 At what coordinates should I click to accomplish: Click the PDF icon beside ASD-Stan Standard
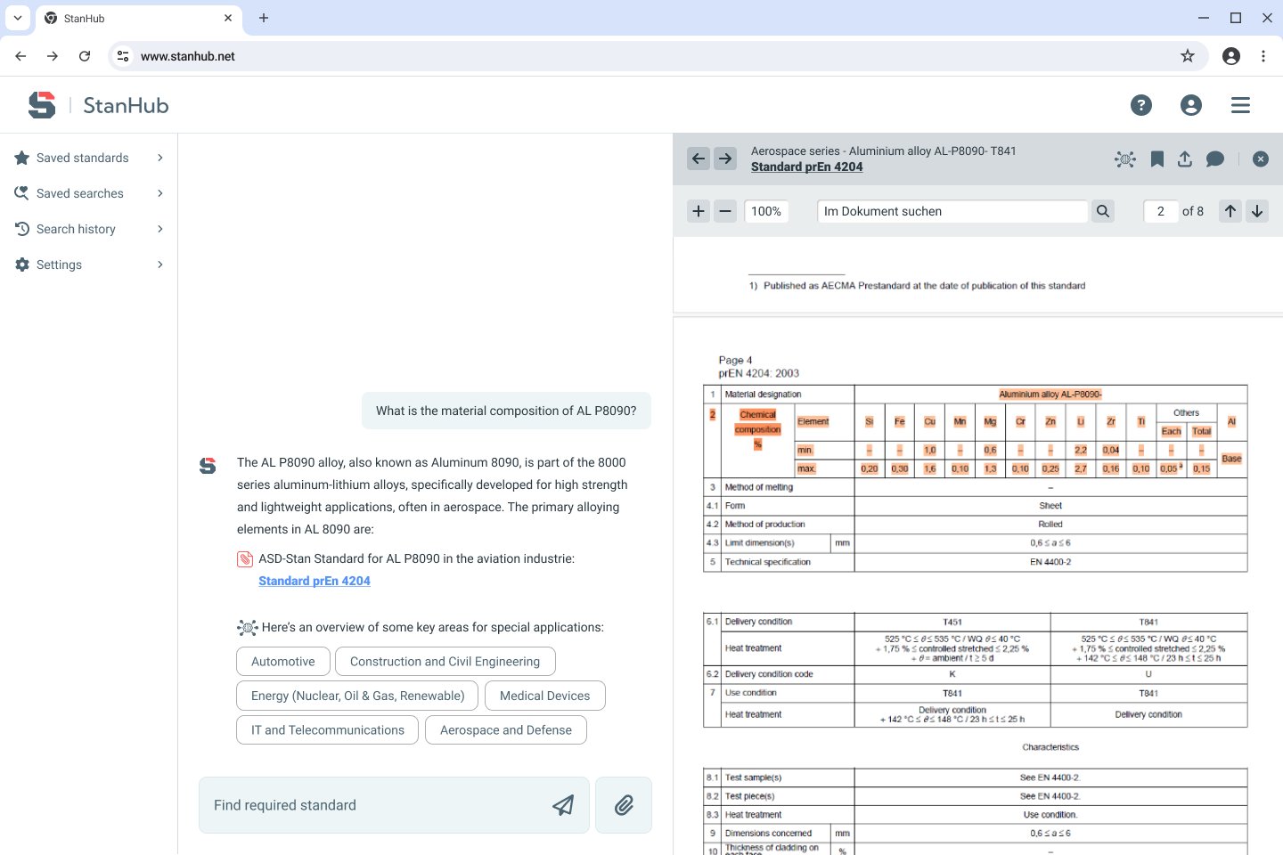[x=245, y=559]
